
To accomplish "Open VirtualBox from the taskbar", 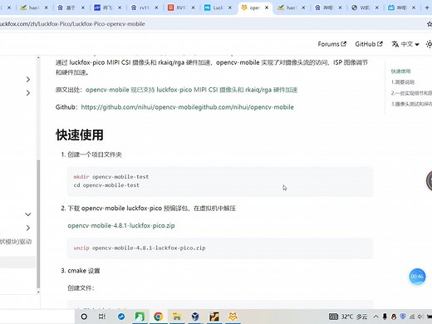I will 195,317.
